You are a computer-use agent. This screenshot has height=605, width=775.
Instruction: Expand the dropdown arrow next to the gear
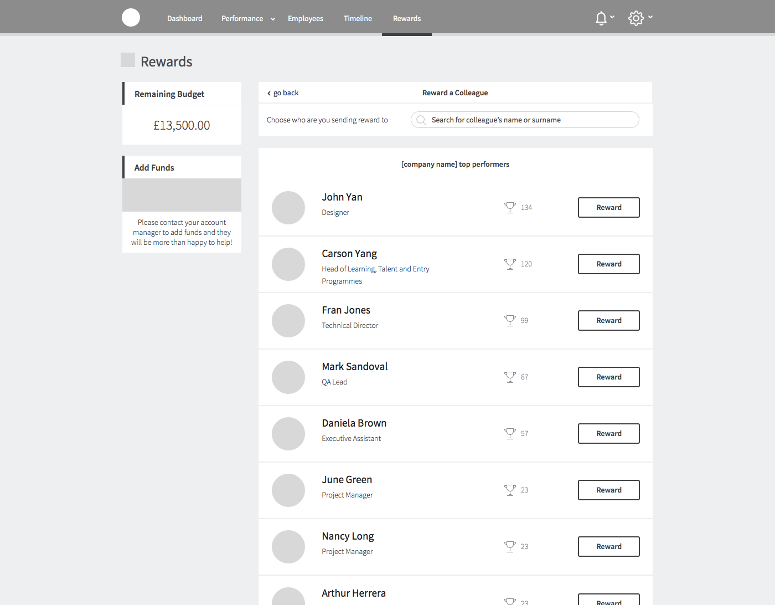click(x=650, y=17)
